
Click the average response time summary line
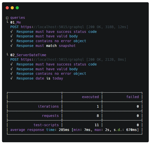pyautogui.click(x=74, y=130)
